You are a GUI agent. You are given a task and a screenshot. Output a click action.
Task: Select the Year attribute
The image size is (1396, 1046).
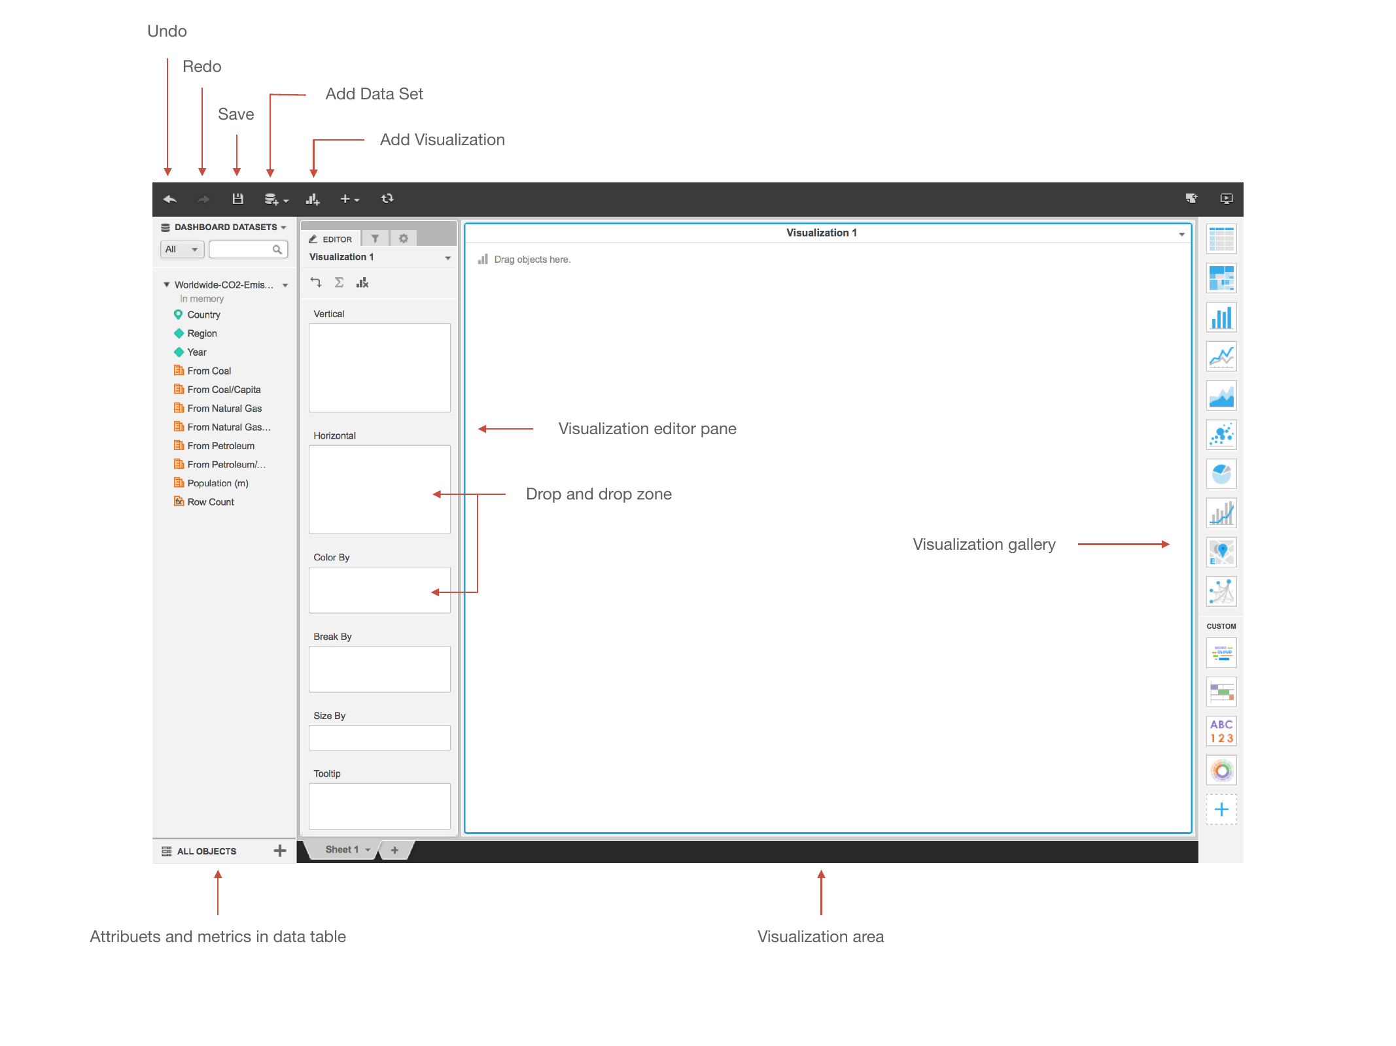(190, 352)
